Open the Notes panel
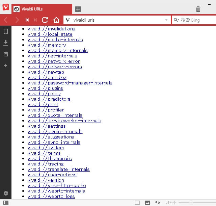The image size is (216, 206). [6, 54]
